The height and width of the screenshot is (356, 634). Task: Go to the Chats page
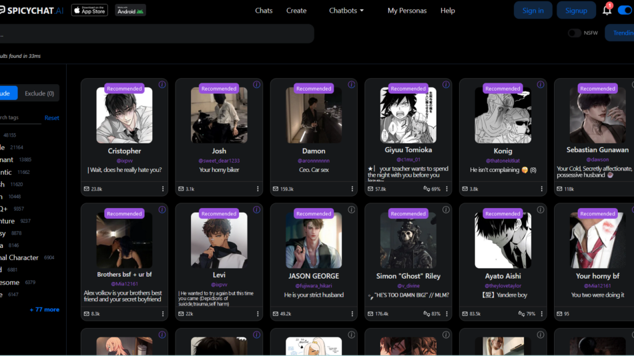click(264, 11)
